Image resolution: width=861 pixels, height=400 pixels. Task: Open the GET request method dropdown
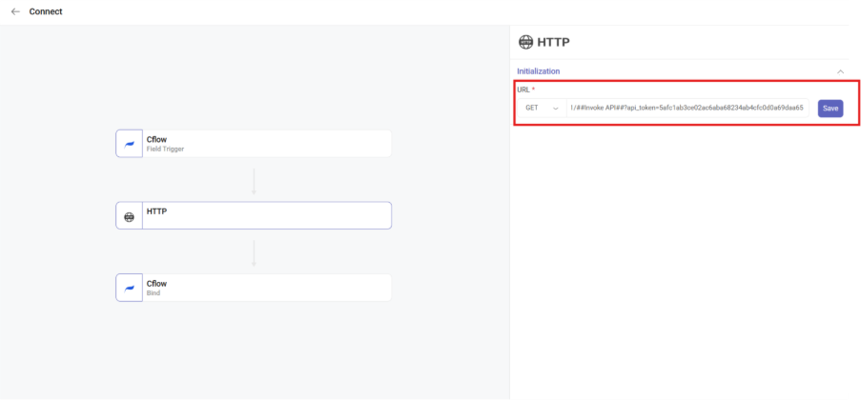point(541,108)
